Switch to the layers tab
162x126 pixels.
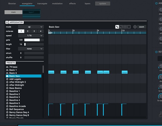tap(88, 4)
